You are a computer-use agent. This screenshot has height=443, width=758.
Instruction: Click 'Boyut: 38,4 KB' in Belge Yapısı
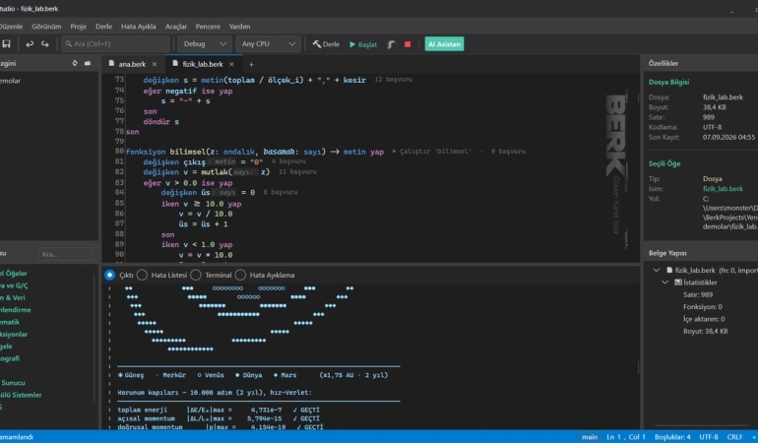(705, 332)
